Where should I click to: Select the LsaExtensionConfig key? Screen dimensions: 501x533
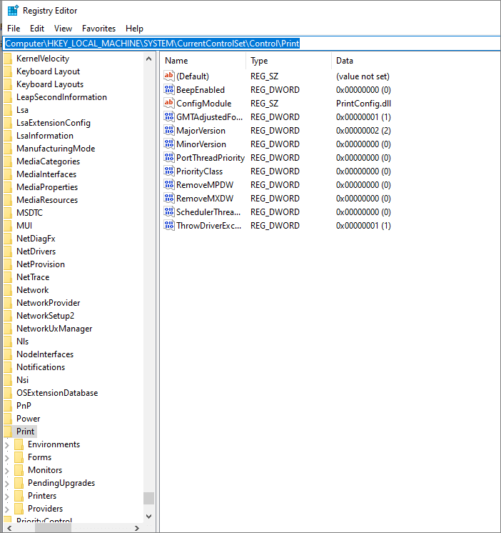click(54, 123)
